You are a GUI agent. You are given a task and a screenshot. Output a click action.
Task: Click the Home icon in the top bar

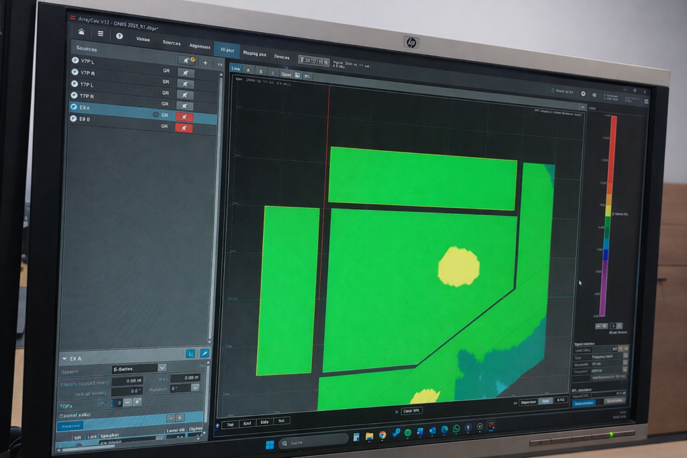click(82, 32)
